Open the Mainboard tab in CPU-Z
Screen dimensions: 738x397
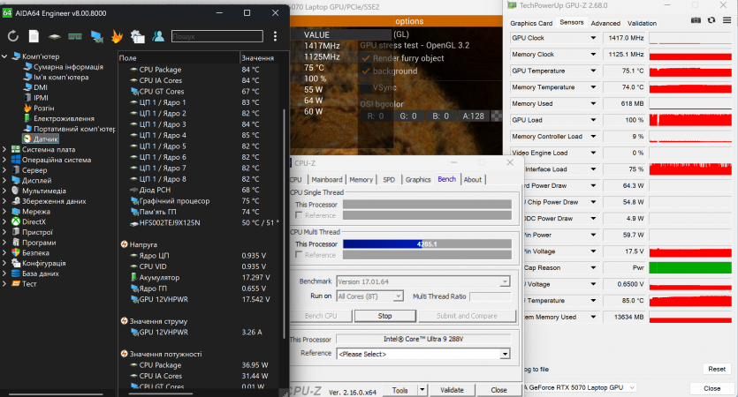(326, 179)
